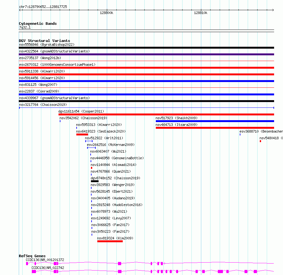Select nsv1140844 (Alsmadi2014) label

[114, 165]
